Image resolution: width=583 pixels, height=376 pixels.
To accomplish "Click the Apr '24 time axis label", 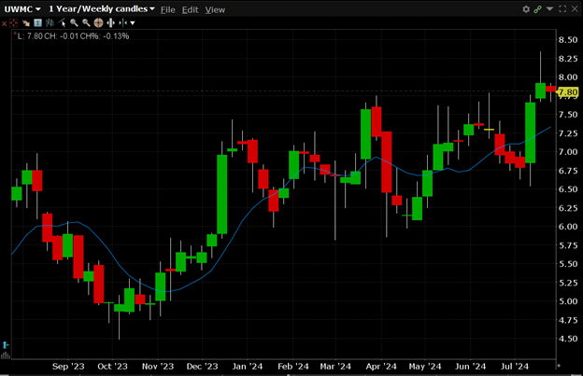I will coord(381,367).
